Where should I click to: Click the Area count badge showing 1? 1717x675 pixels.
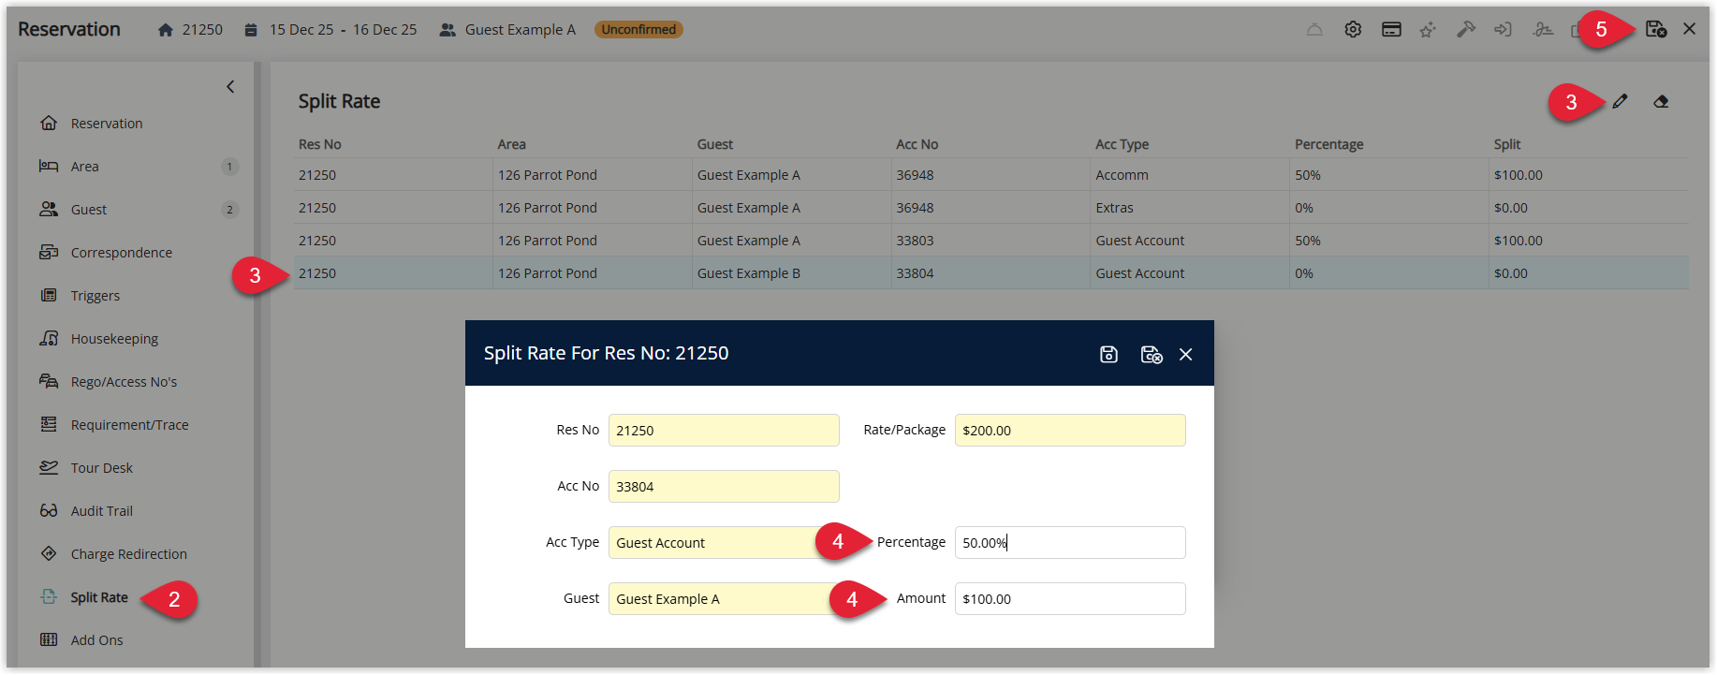[x=229, y=167]
